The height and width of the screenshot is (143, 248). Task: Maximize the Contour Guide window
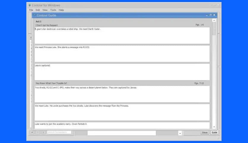click(x=211, y=15)
